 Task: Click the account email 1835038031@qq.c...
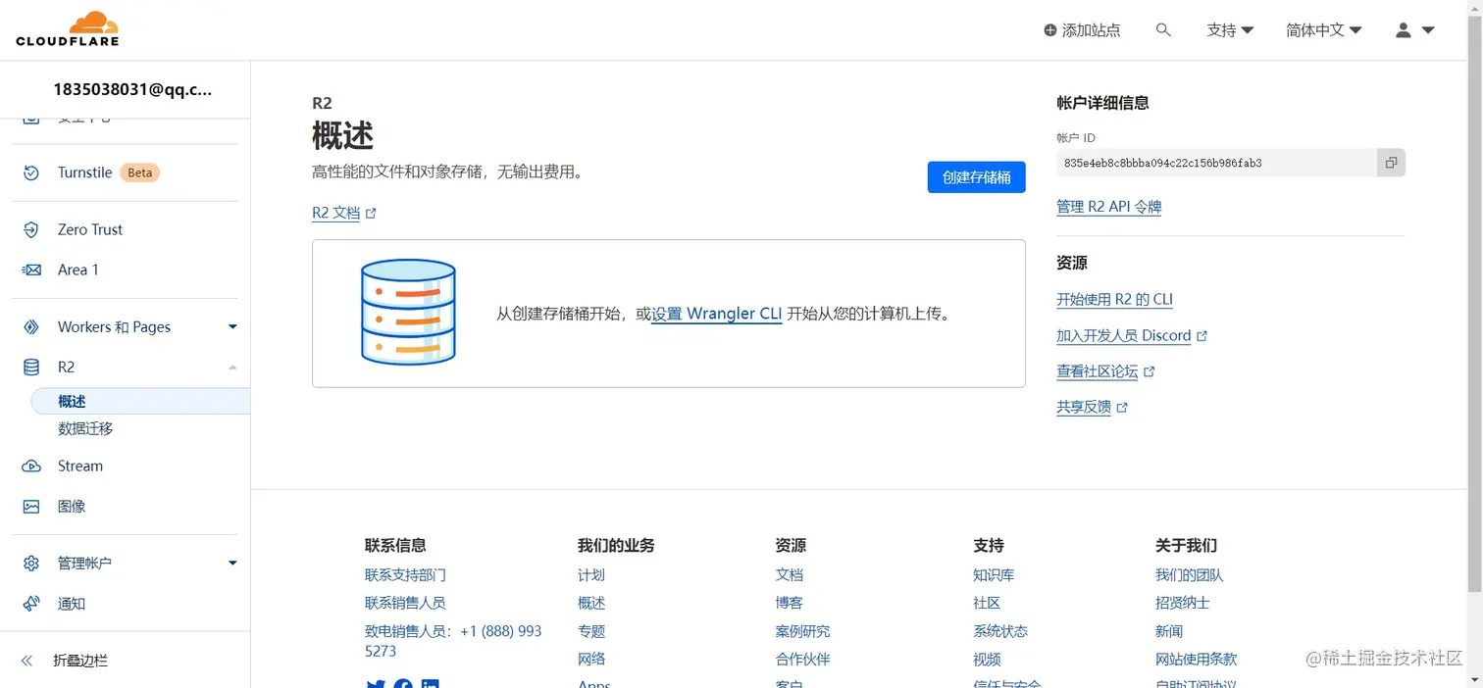tap(132, 89)
